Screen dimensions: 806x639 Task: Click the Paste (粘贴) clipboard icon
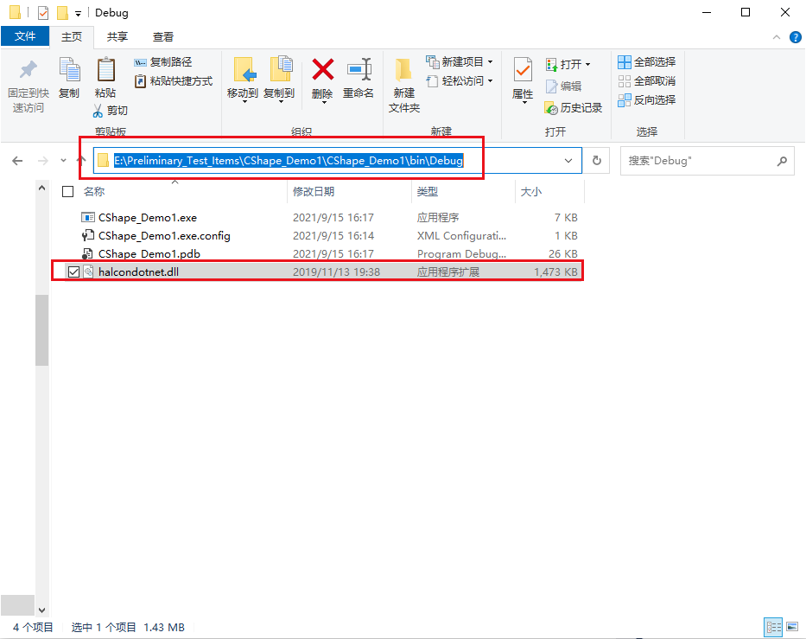106,70
